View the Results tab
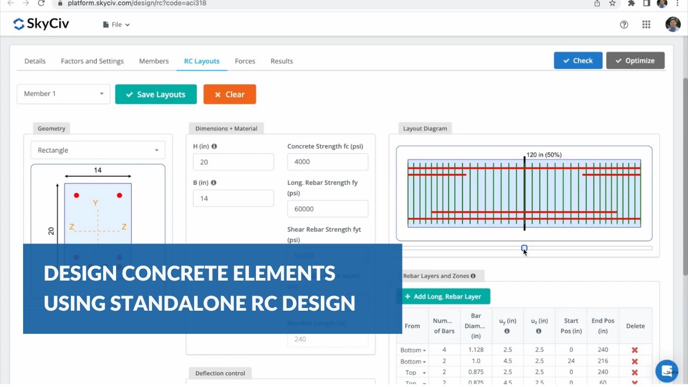Image resolution: width=688 pixels, height=387 pixels. (282, 61)
